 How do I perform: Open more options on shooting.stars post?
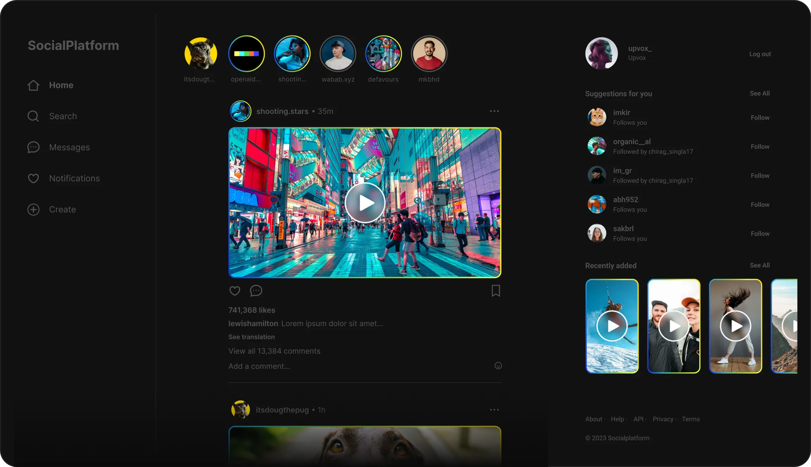tap(494, 111)
